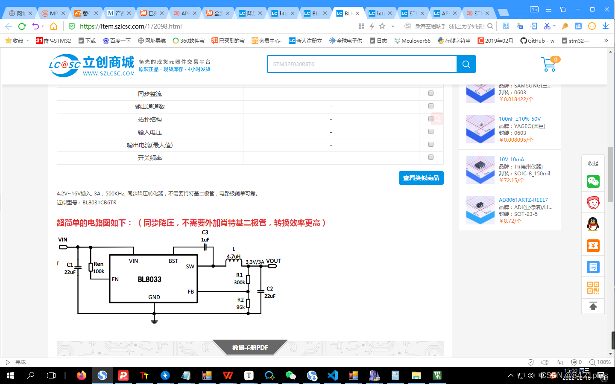Open the GitHub - w bookmark
615x384 pixels.
point(537,41)
